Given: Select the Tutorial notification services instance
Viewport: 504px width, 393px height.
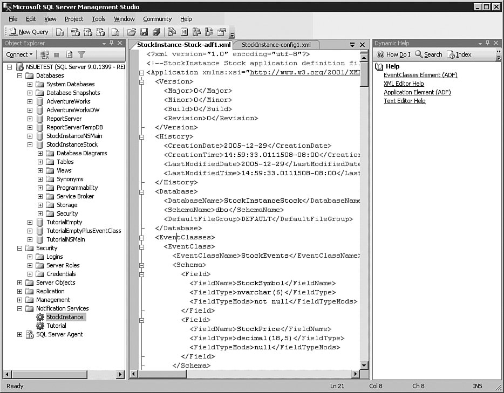Looking at the screenshot, I should 56,326.
